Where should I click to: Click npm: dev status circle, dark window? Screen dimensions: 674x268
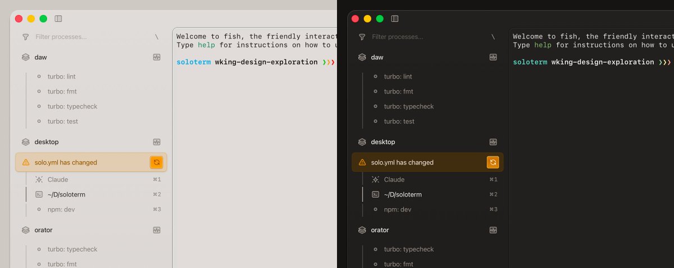pyautogui.click(x=375, y=209)
